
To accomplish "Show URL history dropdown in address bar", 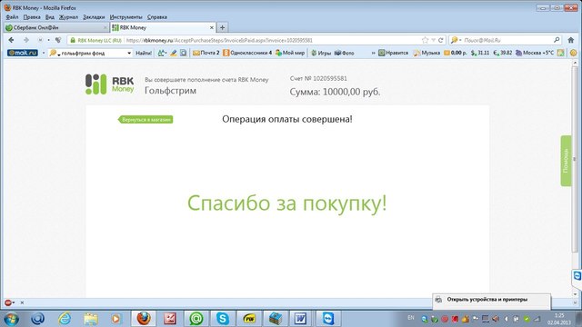I will [x=433, y=40].
